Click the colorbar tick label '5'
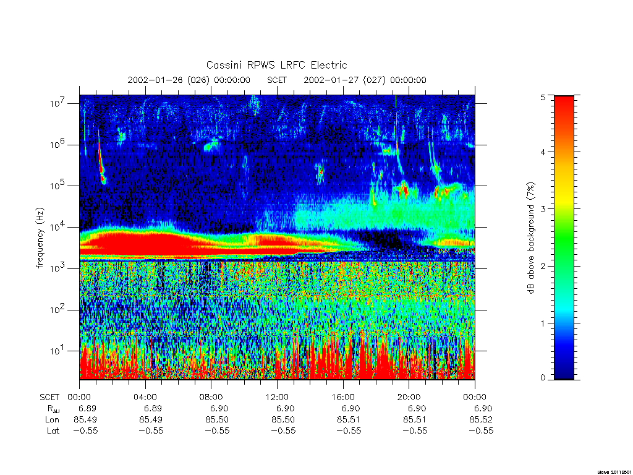 pyautogui.click(x=543, y=97)
